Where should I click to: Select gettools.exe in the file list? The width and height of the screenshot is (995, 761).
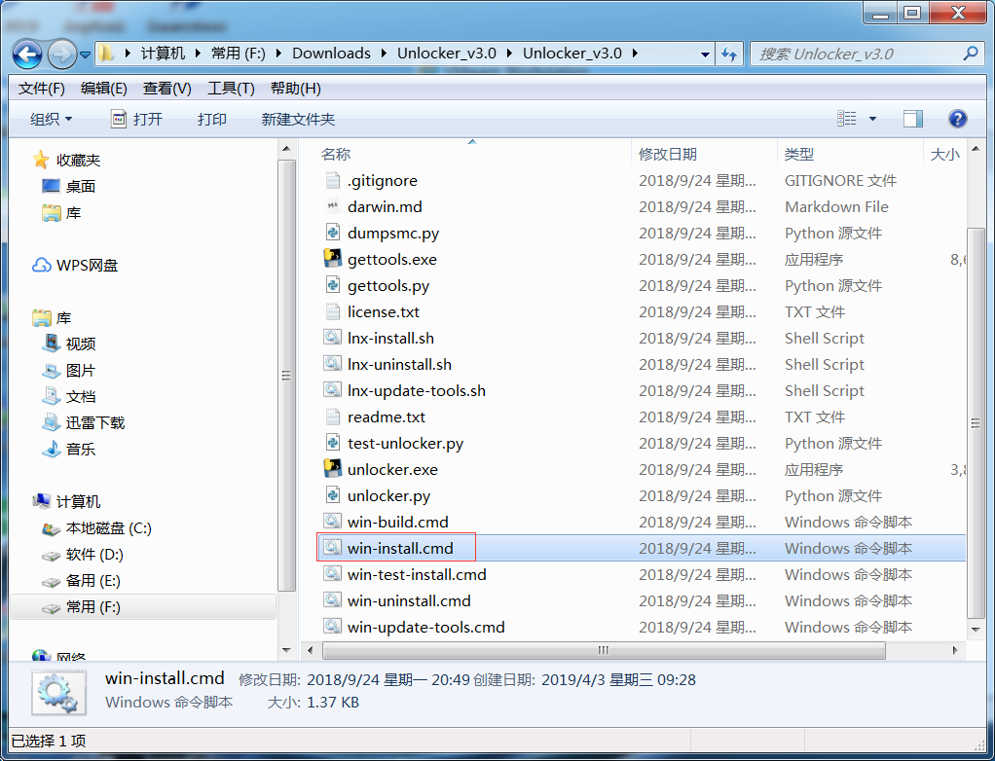tap(387, 259)
